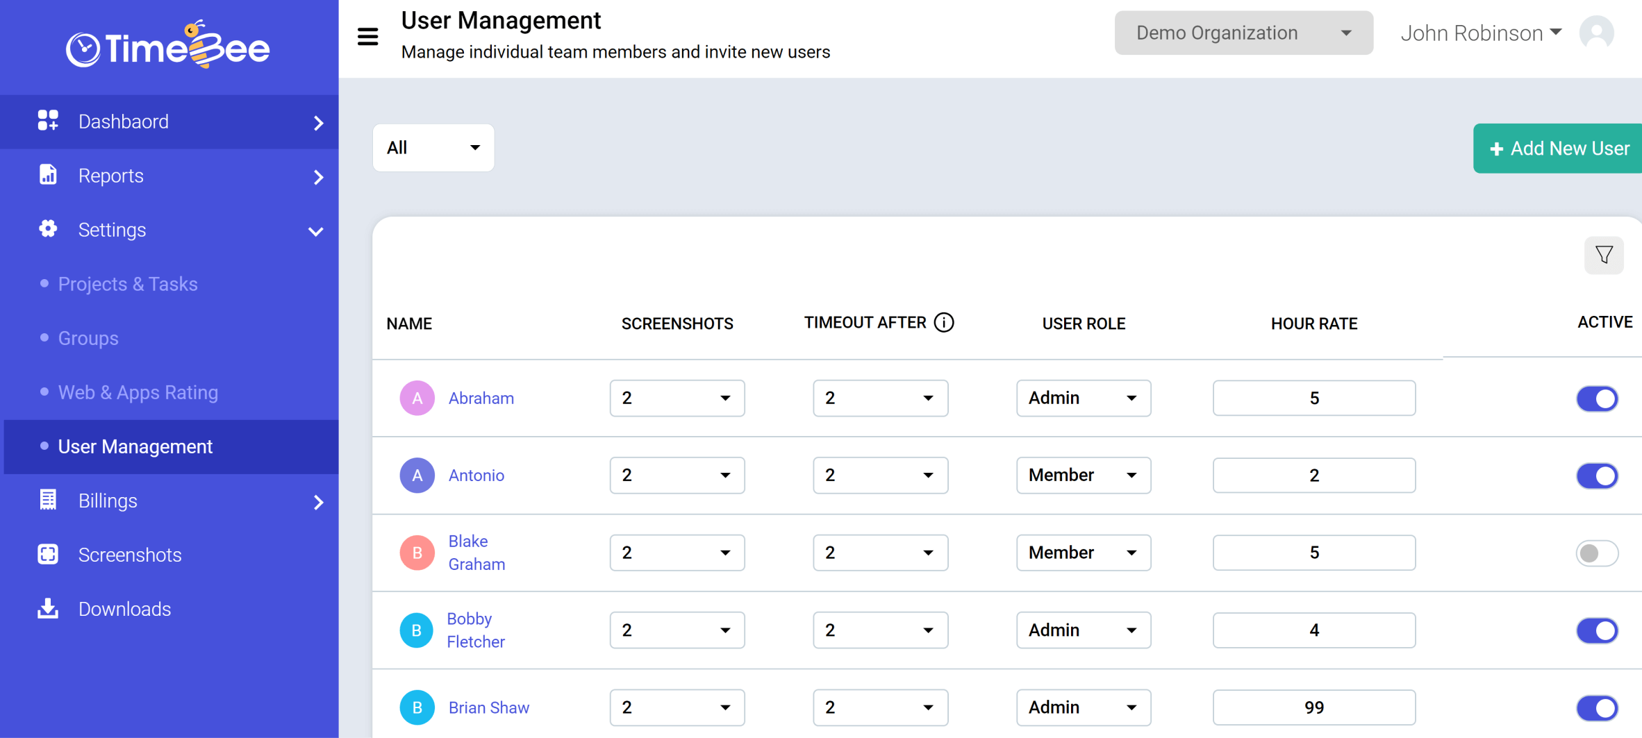The width and height of the screenshot is (1642, 738).
Task: Click the Downloads arrow icon
Action: [x=48, y=608]
